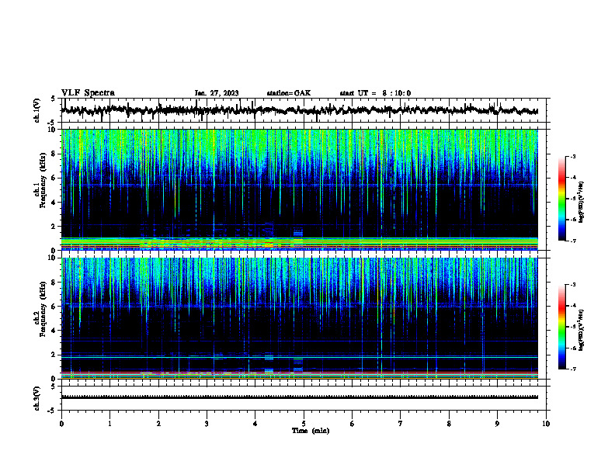Viewport: 615px width, 475px height.
Task: Click the "-7" label on ch.2 color bar
Action: [x=573, y=369]
